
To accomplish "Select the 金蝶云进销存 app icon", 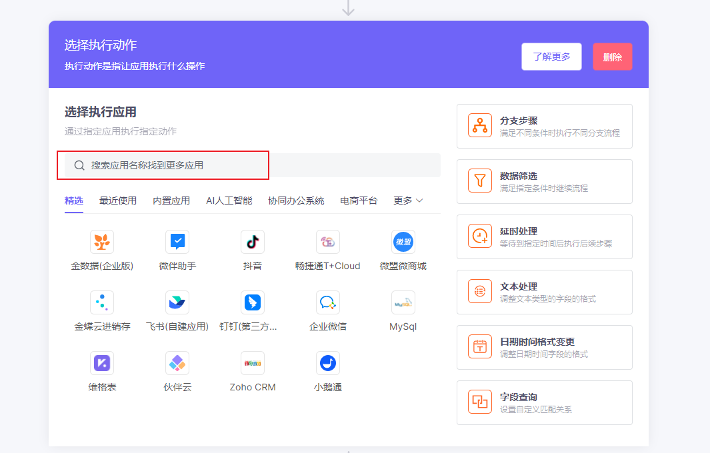I will 102,302.
